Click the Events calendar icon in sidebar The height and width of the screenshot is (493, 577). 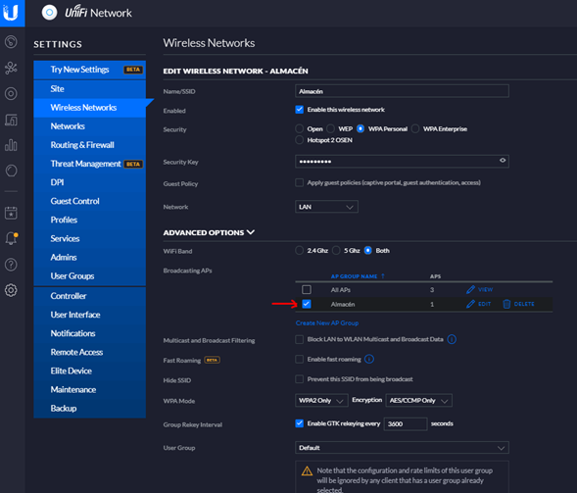[11, 213]
